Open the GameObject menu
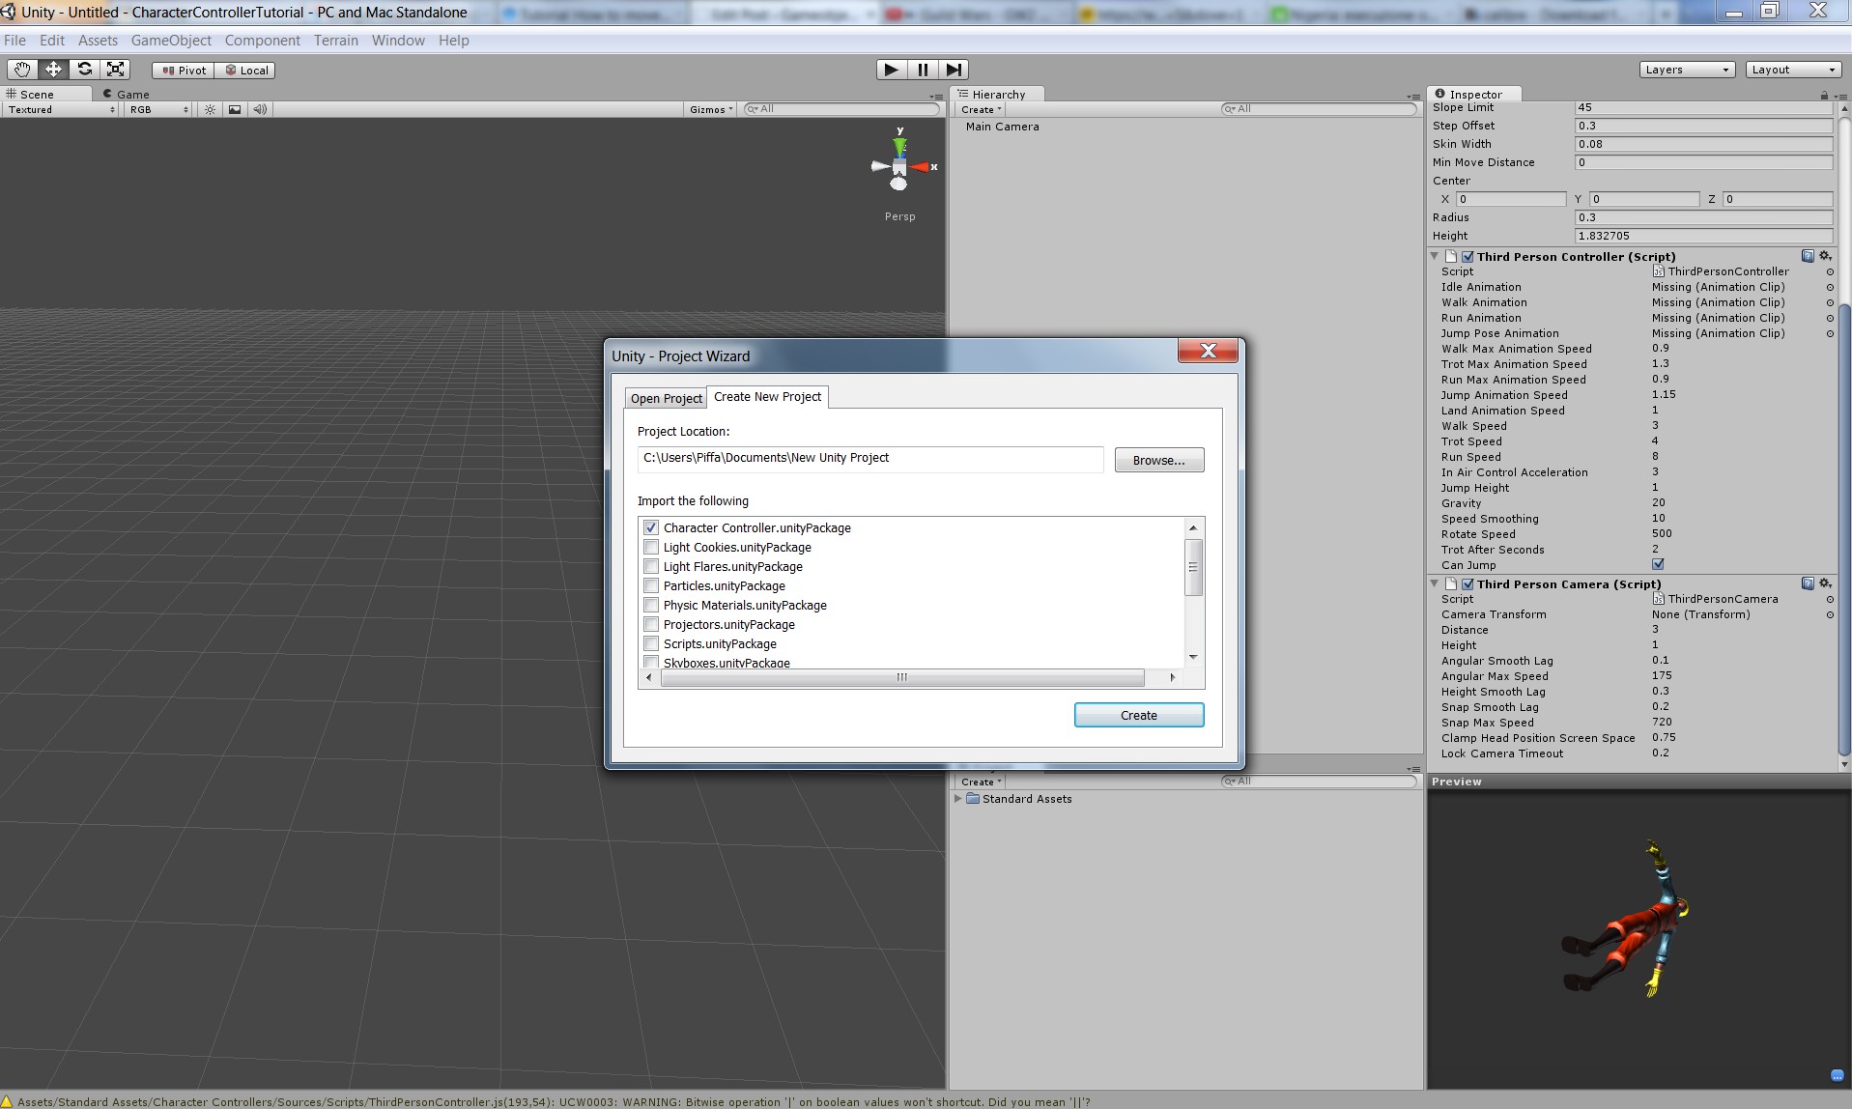Screen dimensions: 1852x1109 pos(171,40)
